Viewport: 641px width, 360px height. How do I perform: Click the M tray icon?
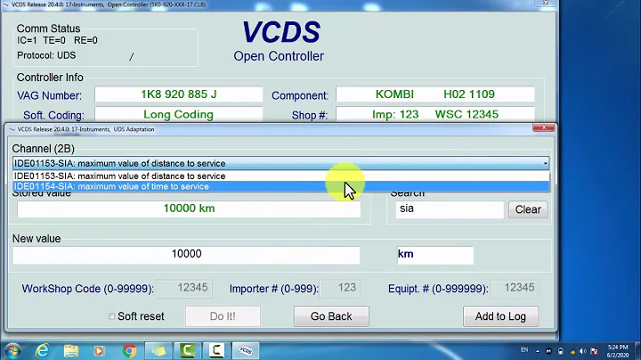click(x=548, y=351)
